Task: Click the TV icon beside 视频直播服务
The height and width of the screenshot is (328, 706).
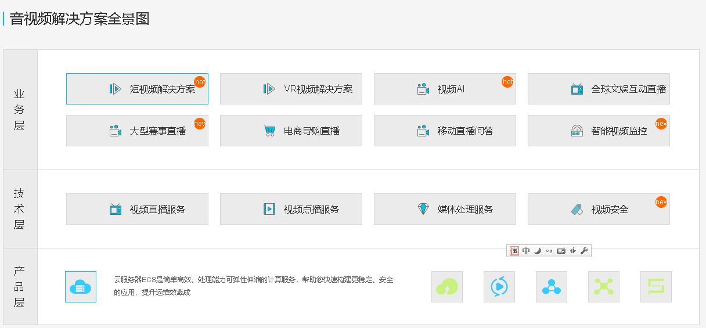Action: point(116,210)
